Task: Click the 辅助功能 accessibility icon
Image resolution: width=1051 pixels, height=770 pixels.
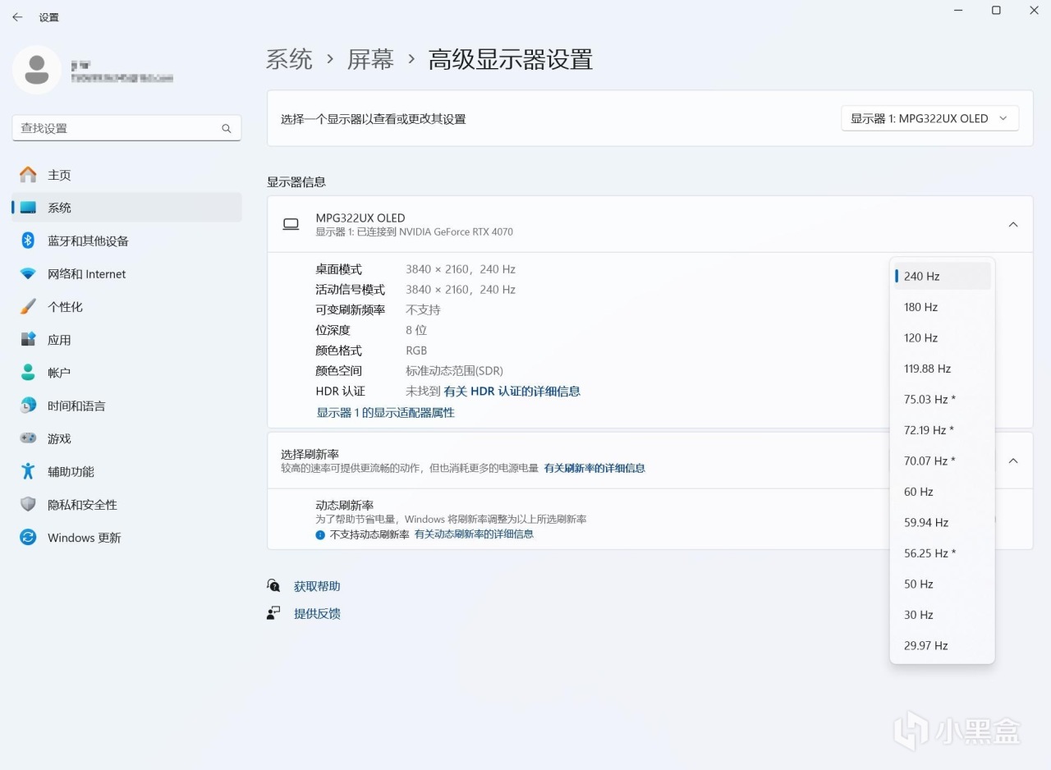Action: (28, 471)
